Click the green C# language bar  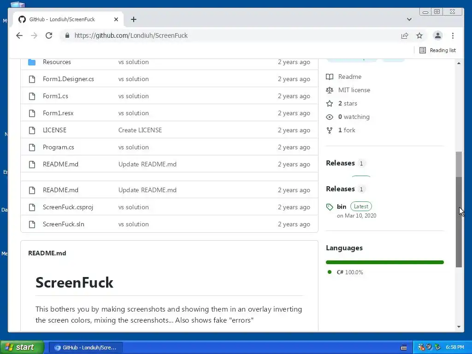point(385,262)
